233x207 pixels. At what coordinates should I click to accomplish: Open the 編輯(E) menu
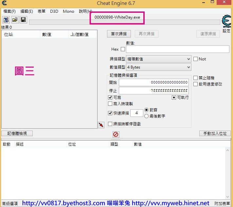tap(27, 11)
